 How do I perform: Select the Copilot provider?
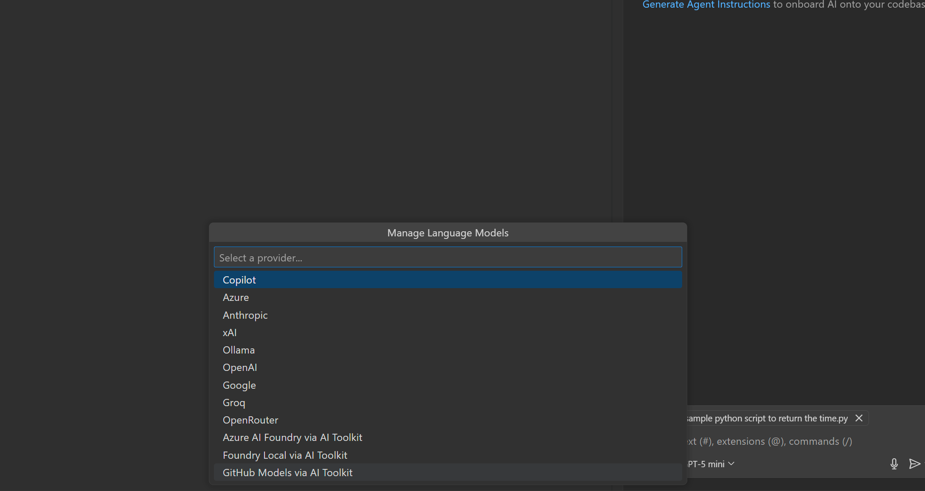(x=239, y=280)
